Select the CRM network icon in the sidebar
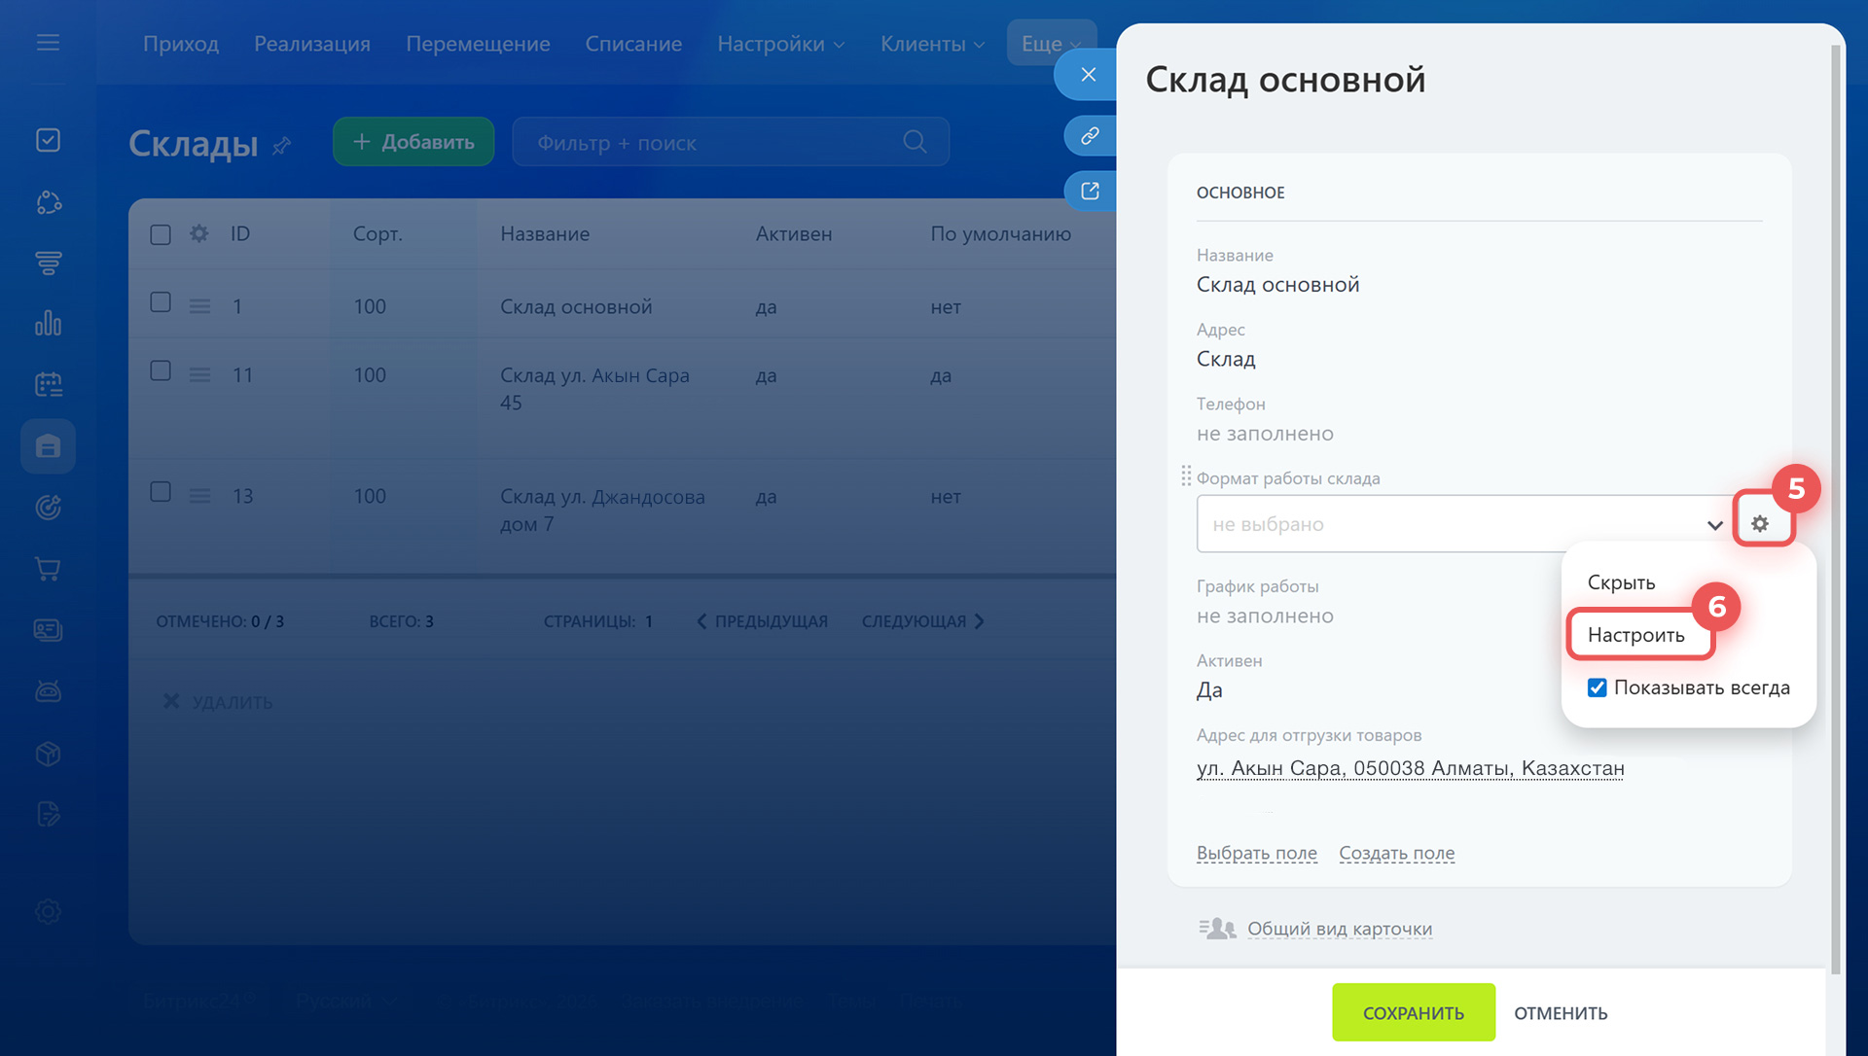 (48, 202)
